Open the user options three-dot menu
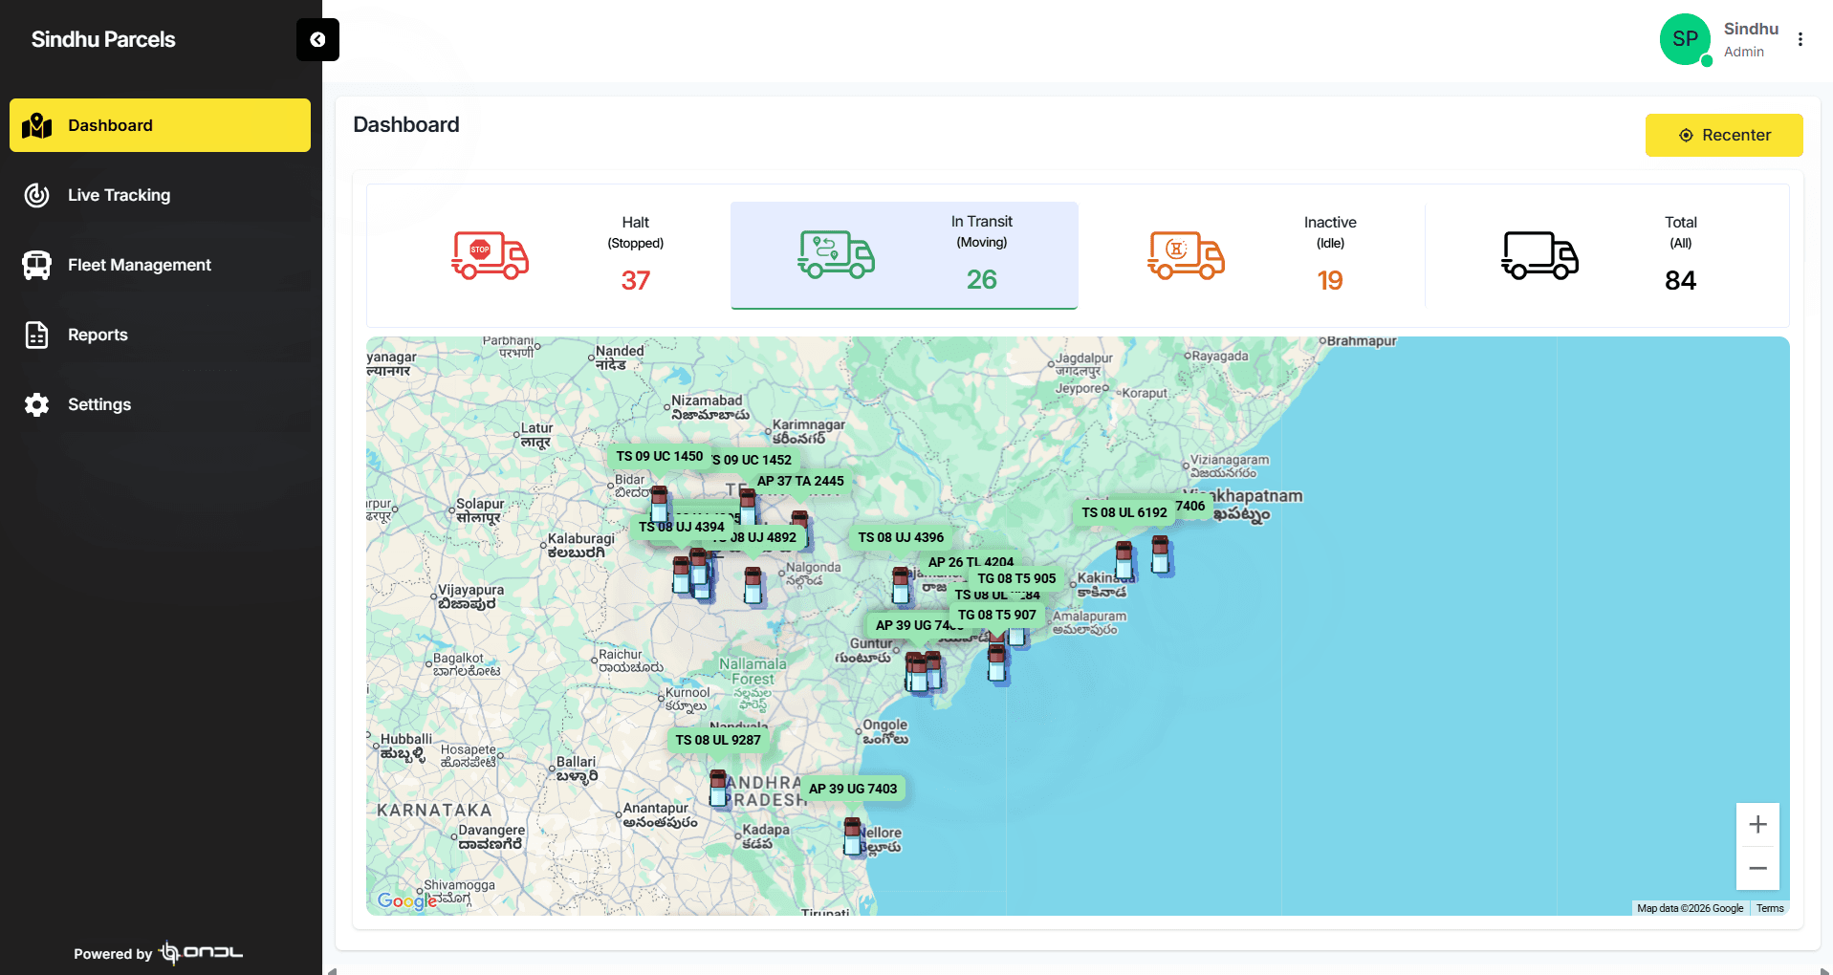 [1800, 39]
